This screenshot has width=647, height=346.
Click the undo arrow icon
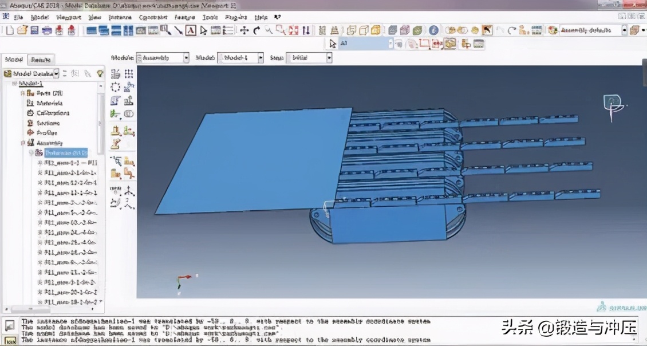pyautogui.click(x=500, y=30)
